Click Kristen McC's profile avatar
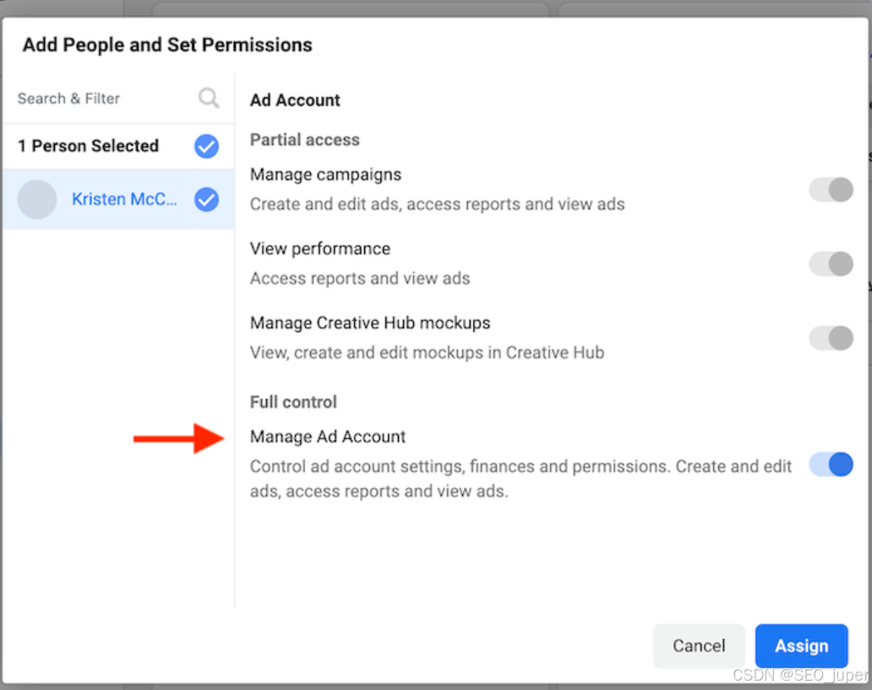Image resolution: width=872 pixels, height=690 pixels. point(37,200)
